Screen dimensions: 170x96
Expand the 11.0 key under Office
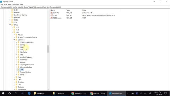tap(12, 27)
